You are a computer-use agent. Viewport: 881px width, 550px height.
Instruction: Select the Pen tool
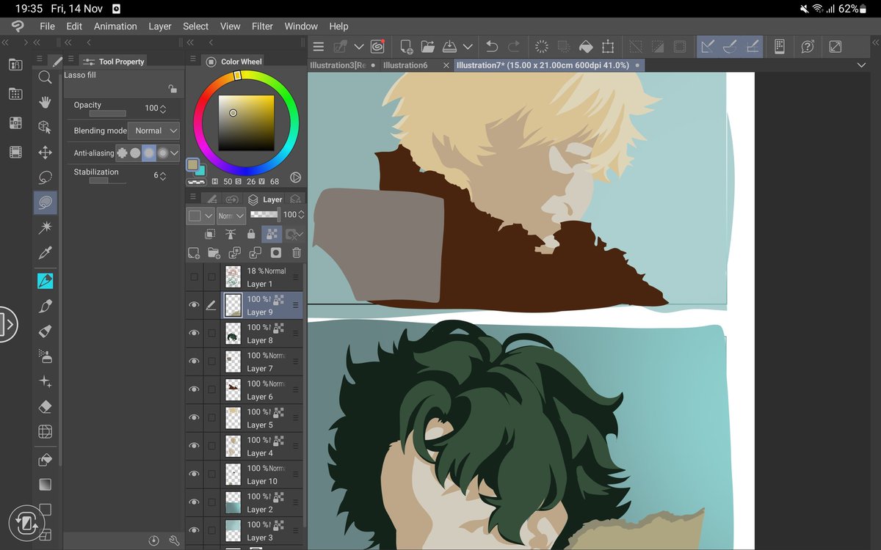pos(45,280)
